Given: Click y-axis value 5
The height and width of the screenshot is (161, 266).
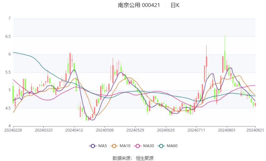Looking at the screenshot, I should [x=9, y=90].
